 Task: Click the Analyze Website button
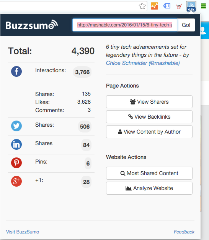click(x=149, y=188)
